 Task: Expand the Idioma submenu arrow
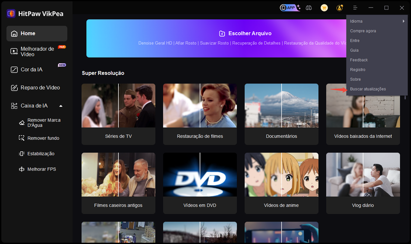[x=404, y=21]
